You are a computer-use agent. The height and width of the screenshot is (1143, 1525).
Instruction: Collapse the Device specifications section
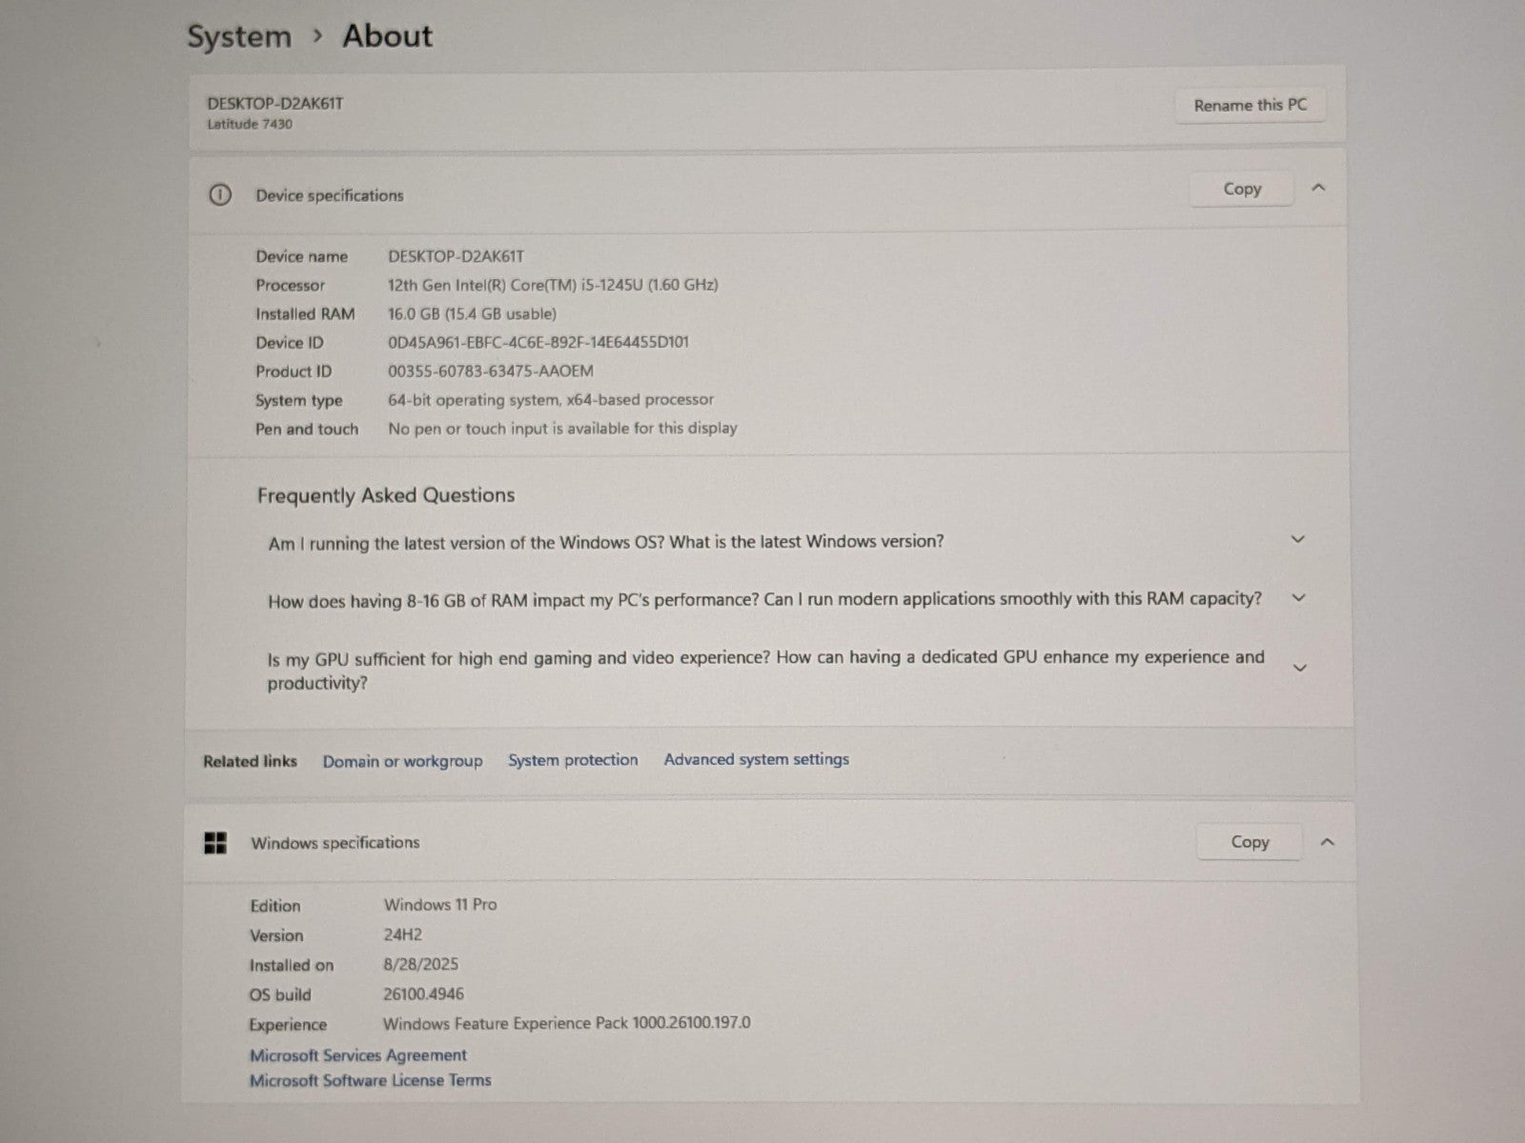click(x=1318, y=189)
